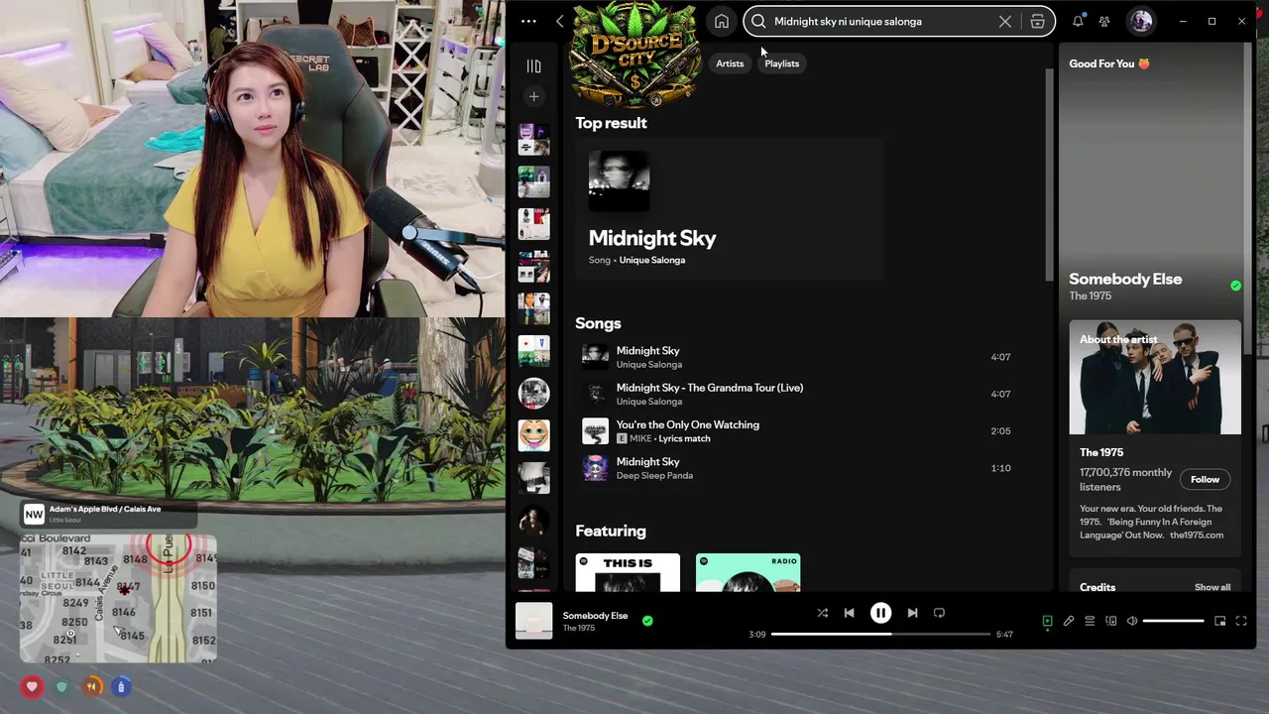
Task: Click the 5:47 total duration label
Action: click(1004, 634)
